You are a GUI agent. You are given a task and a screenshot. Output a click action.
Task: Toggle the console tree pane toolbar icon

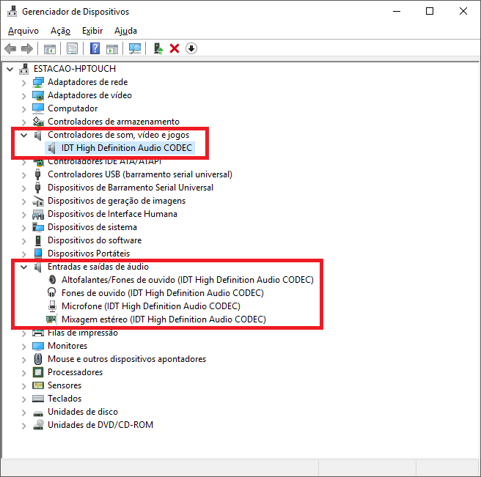pyautogui.click(x=50, y=48)
